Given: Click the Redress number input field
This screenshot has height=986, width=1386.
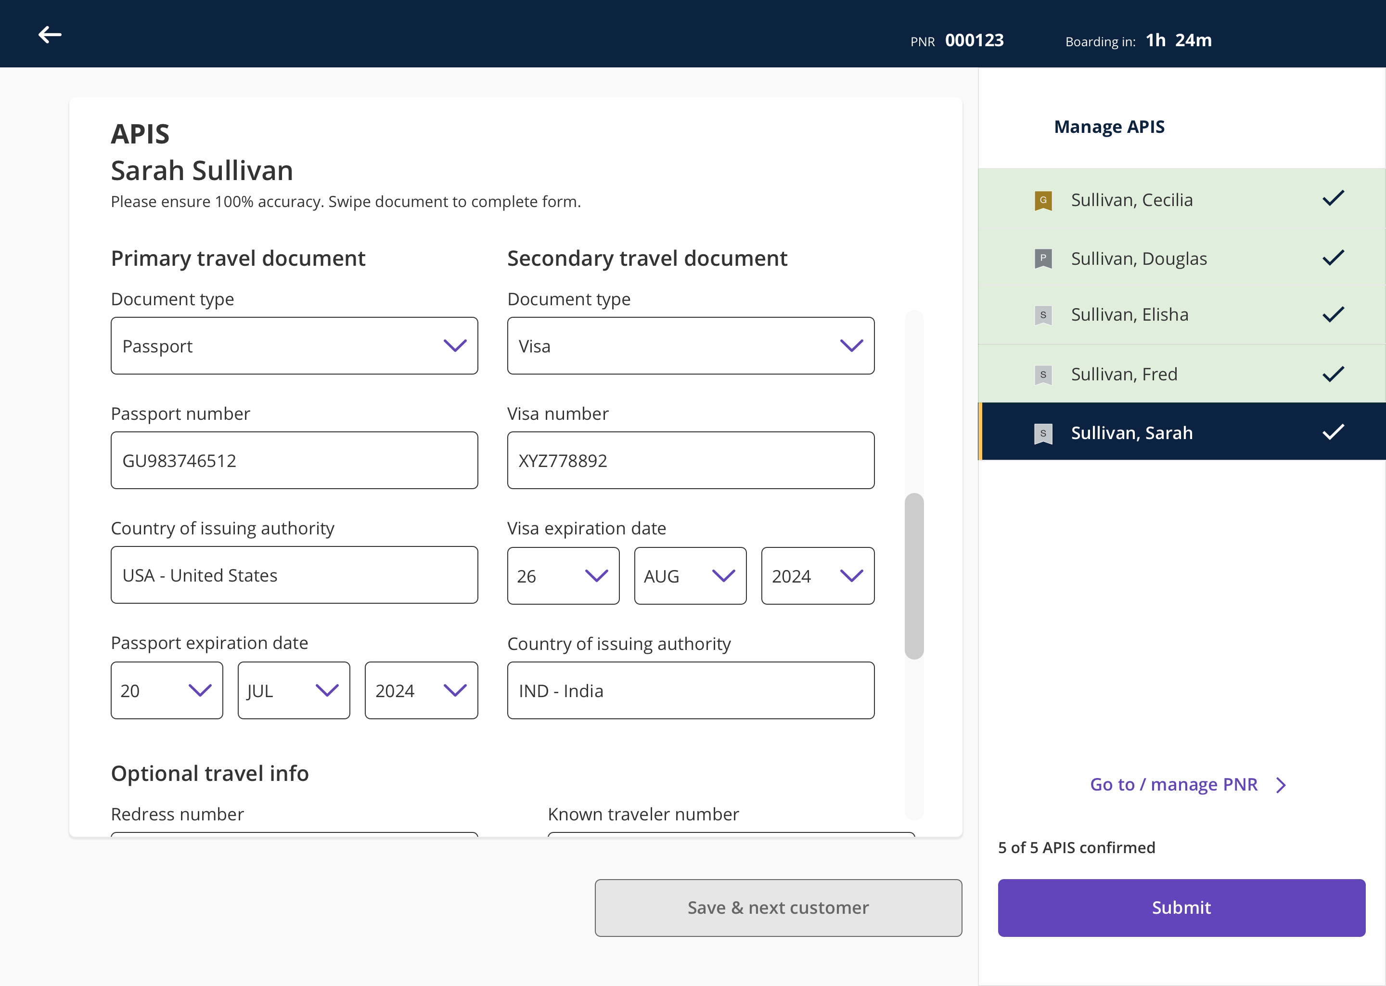Looking at the screenshot, I should coord(295,835).
